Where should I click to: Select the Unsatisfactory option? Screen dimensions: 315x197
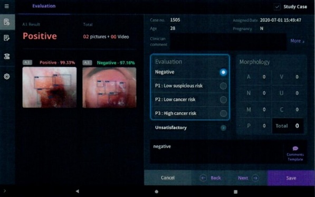pyautogui.click(x=190, y=128)
